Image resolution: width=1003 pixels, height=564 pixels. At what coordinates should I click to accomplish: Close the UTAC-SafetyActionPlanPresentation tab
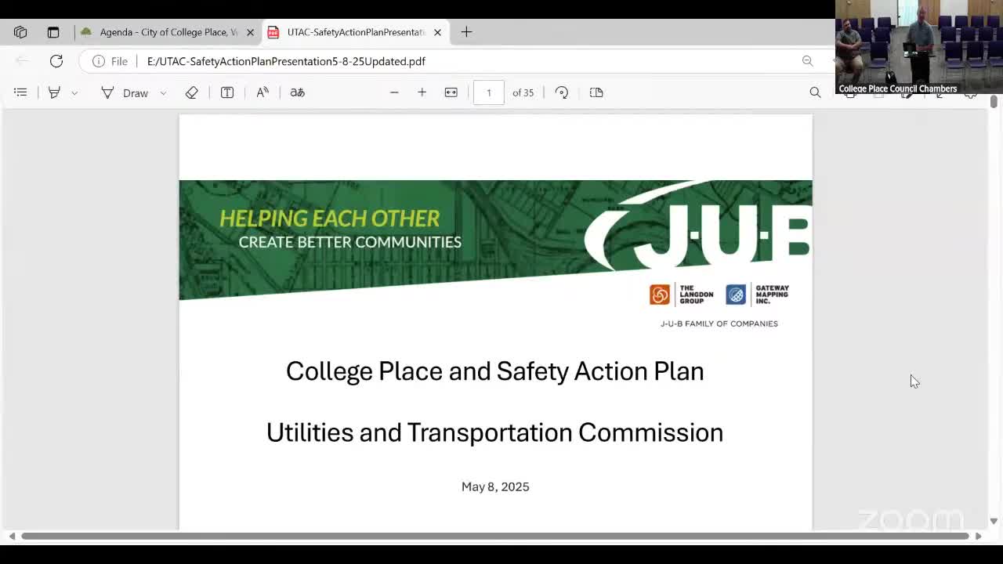click(x=437, y=32)
